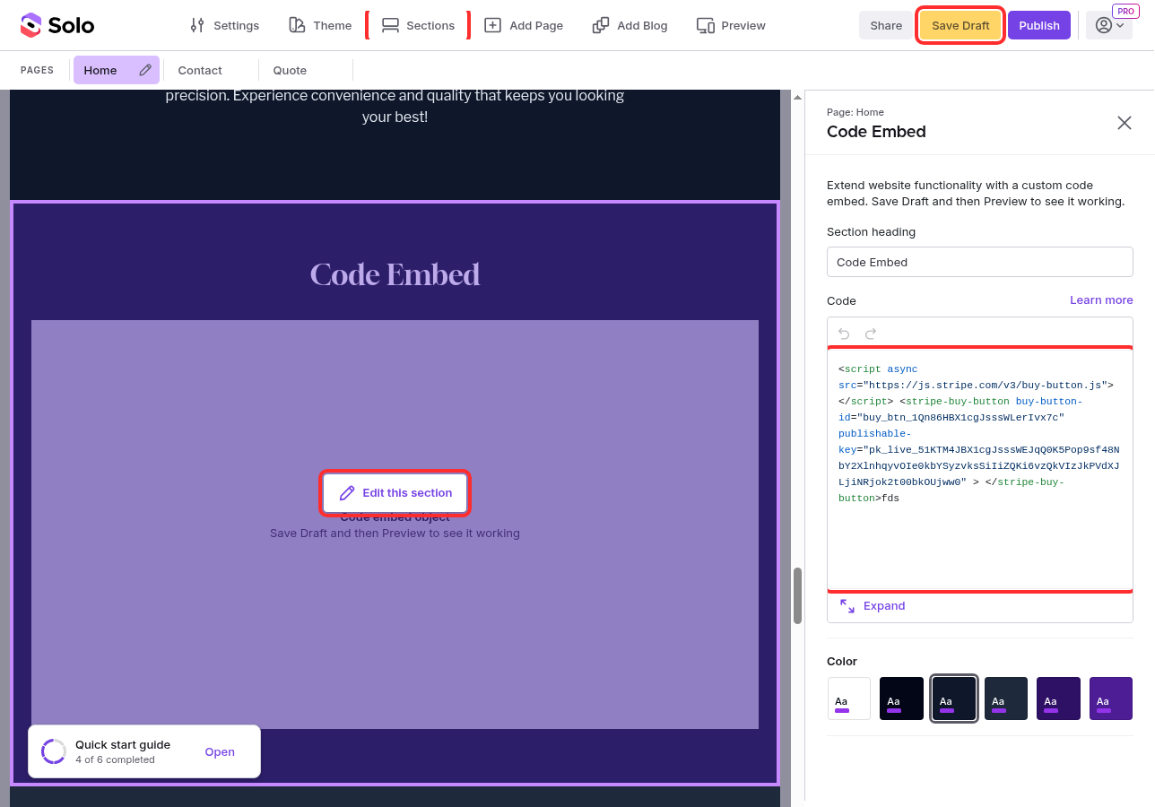Click the pencil icon on Home tab
The width and height of the screenshot is (1155, 807).
pos(145,70)
